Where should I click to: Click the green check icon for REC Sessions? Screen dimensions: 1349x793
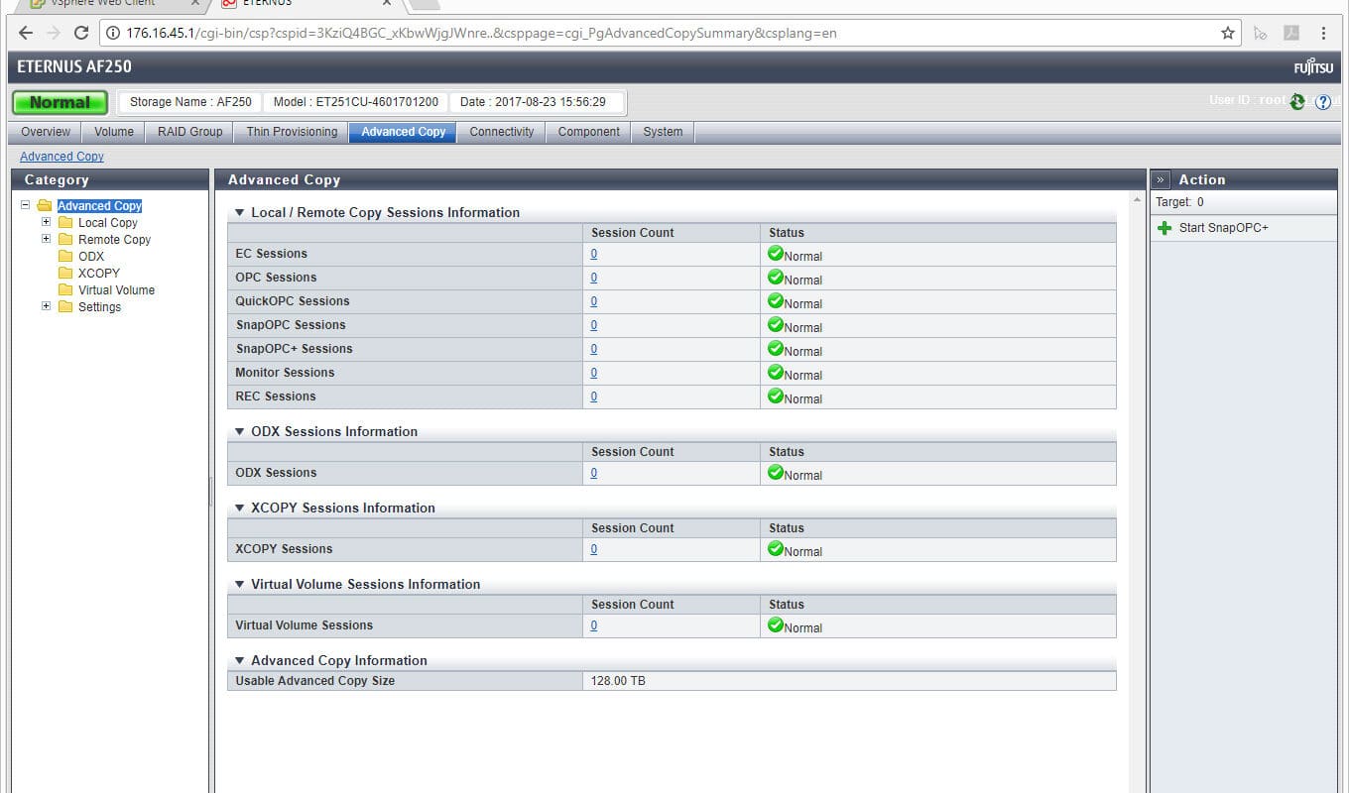pos(776,396)
